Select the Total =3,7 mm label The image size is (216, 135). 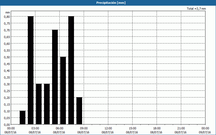tap(196, 9)
